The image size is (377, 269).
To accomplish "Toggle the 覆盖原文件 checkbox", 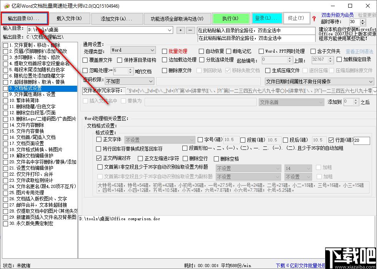I will click(85, 60).
